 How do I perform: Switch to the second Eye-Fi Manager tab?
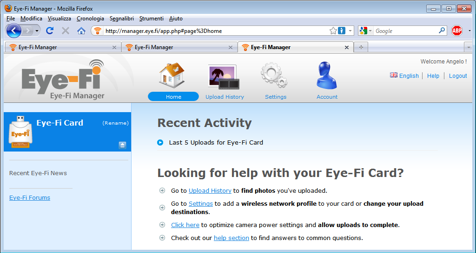(179, 47)
